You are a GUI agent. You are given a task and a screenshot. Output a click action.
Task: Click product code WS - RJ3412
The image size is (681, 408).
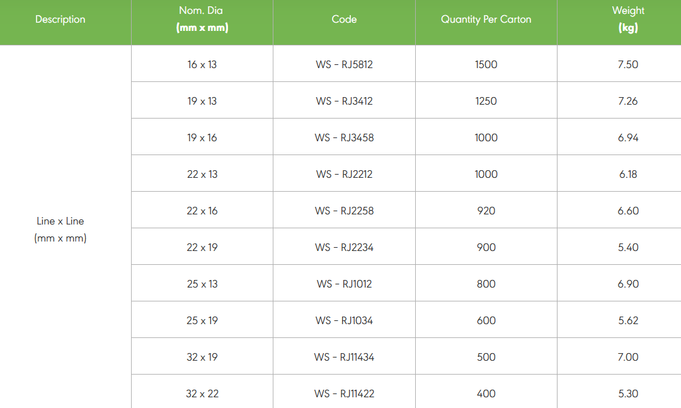point(344,101)
